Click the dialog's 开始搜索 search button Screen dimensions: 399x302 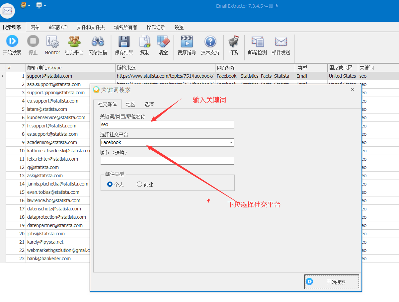[331, 281]
